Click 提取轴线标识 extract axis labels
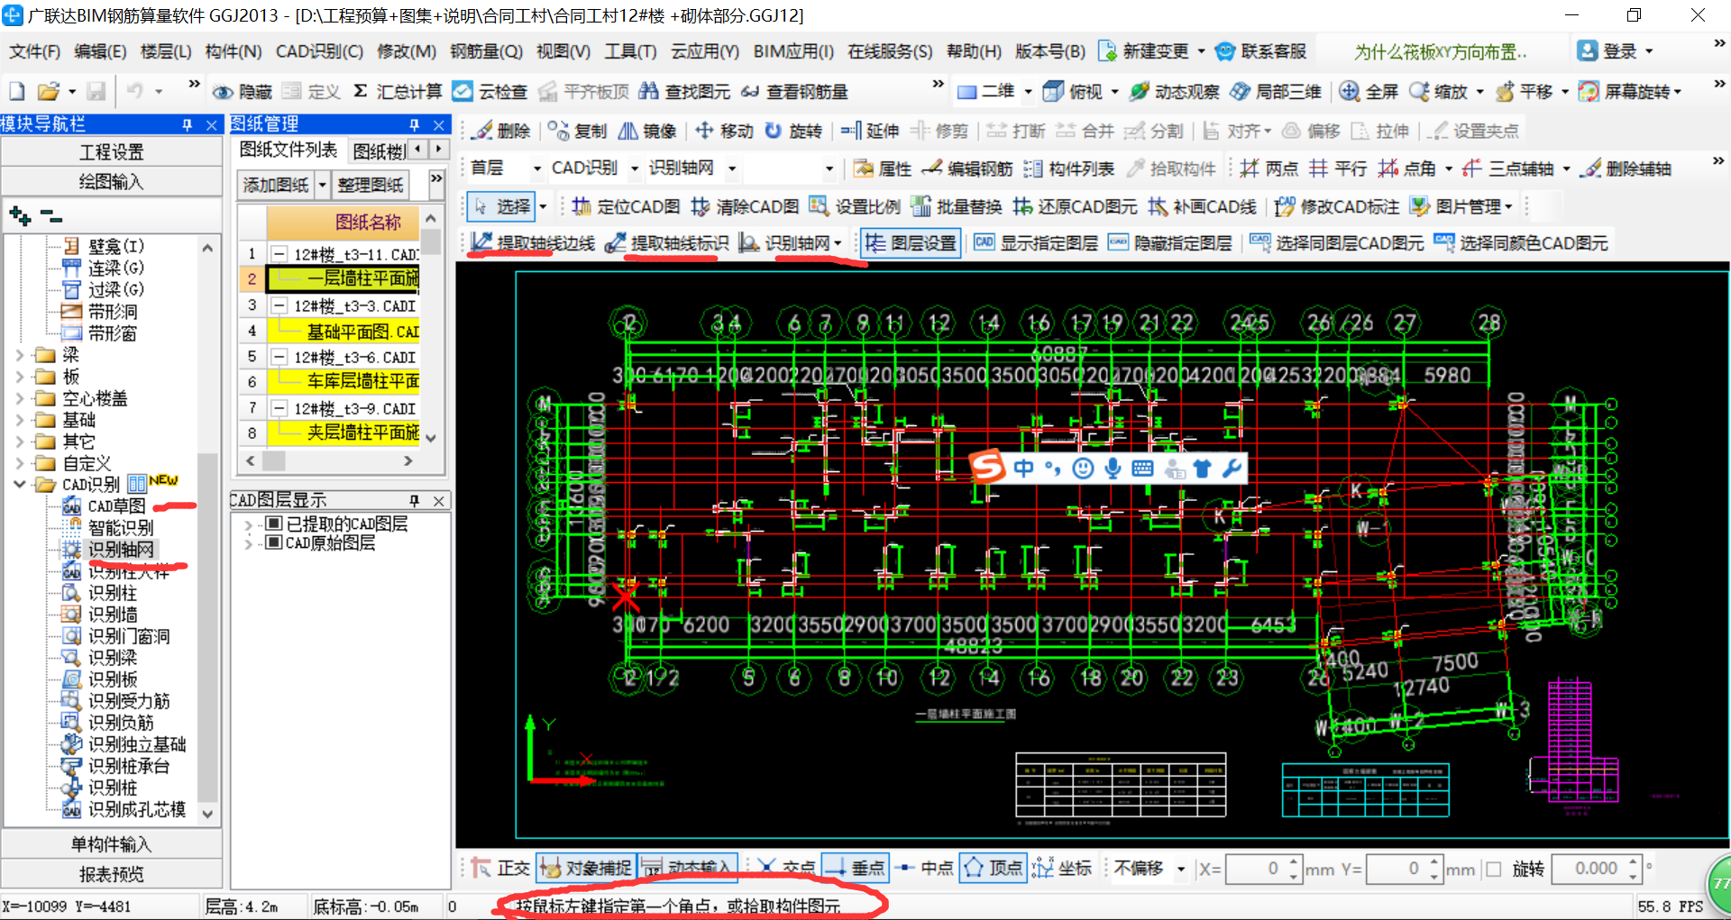 click(667, 243)
